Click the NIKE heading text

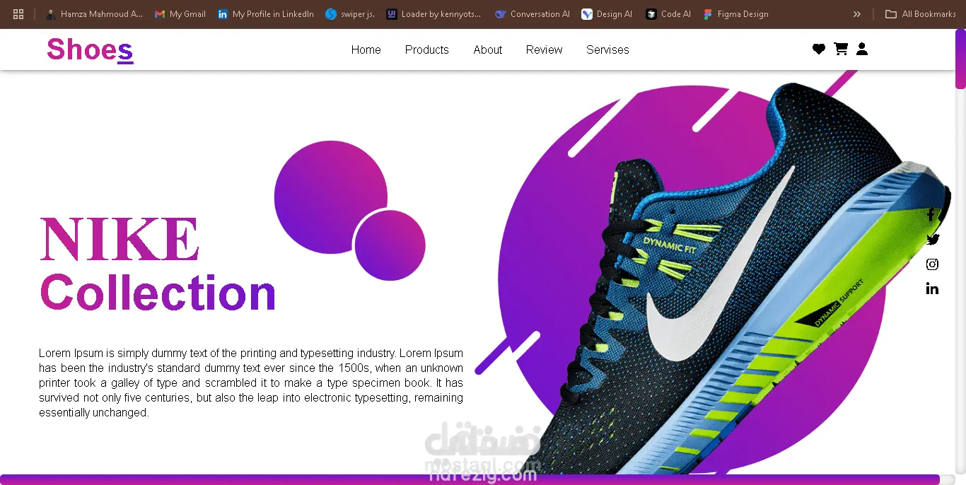(119, 239)
